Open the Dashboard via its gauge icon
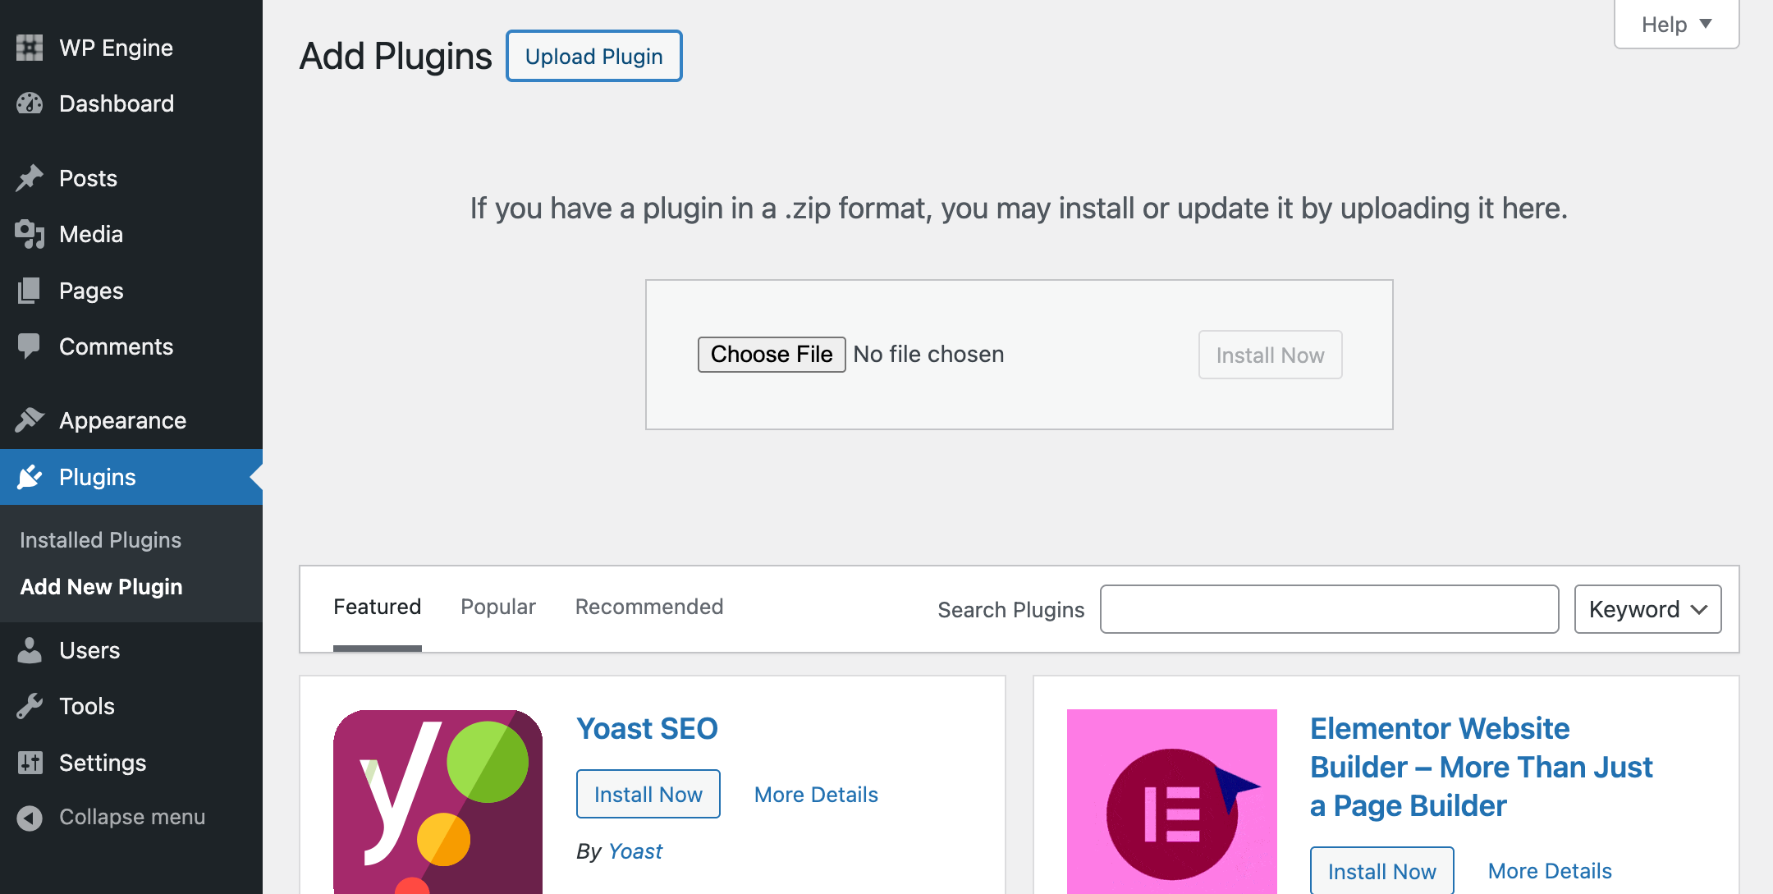Screen dimensions: 1773x894 click(x=30, y=103)
